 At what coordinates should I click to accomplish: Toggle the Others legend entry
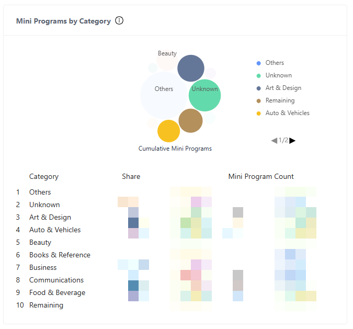[x=274, y=63]
